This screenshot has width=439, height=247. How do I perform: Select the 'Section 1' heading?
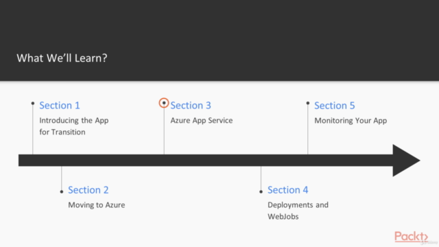60,106
